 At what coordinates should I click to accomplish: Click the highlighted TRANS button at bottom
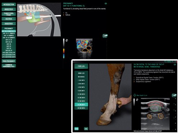[77, 129]
